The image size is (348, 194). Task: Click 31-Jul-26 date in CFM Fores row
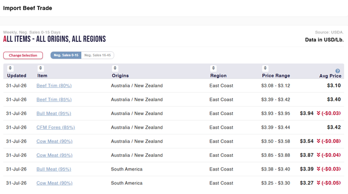16,128
